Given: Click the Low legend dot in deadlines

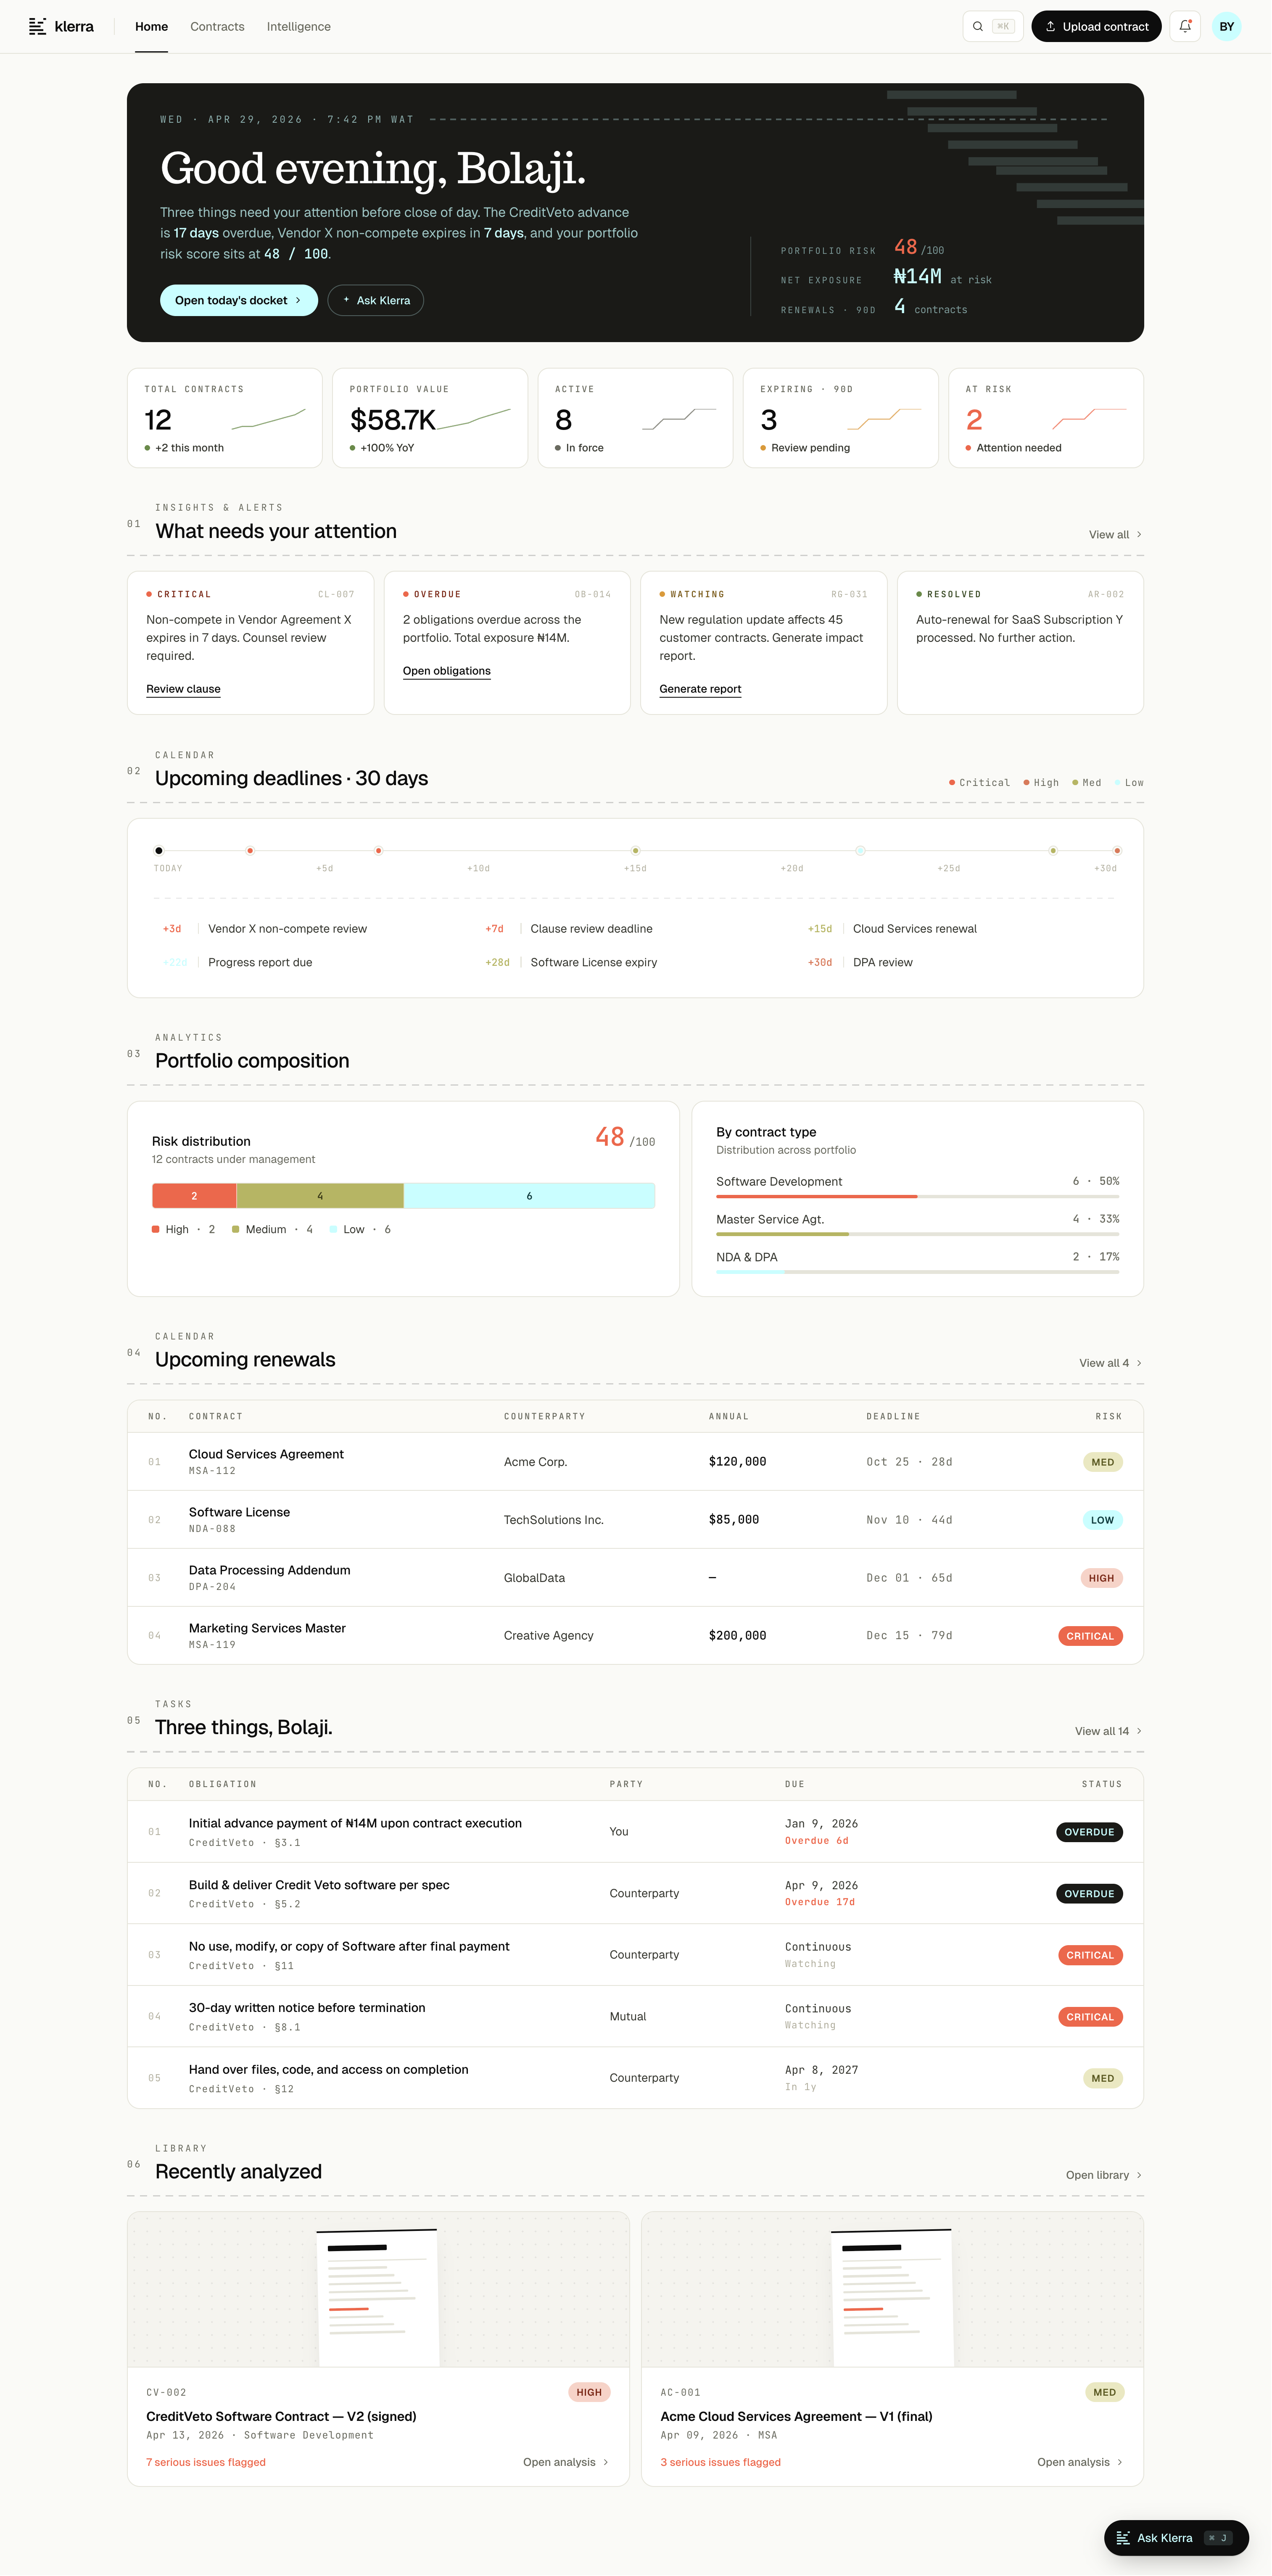Looking at the screenshot, I should pos(1118,783).
